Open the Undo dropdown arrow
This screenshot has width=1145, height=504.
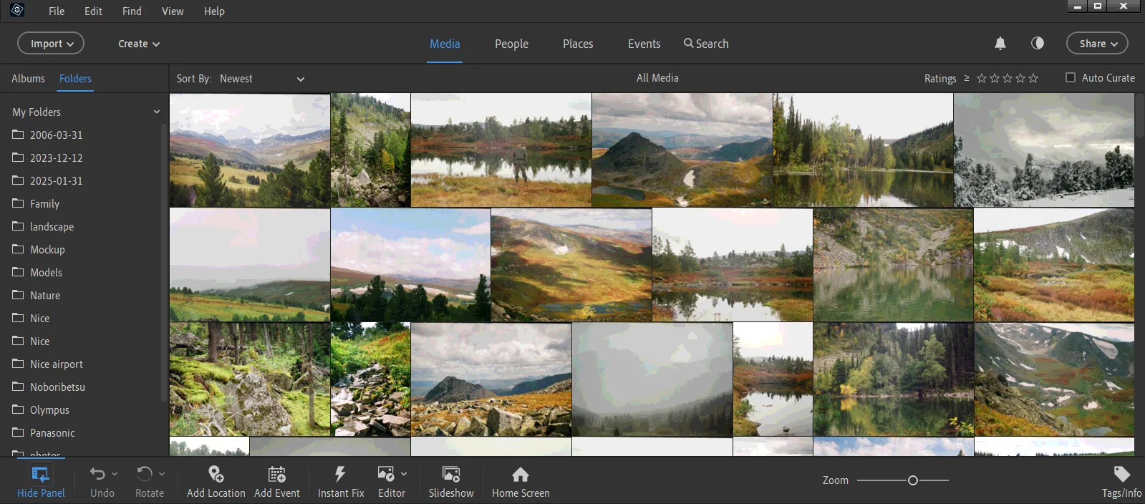[x=115, y=474]
